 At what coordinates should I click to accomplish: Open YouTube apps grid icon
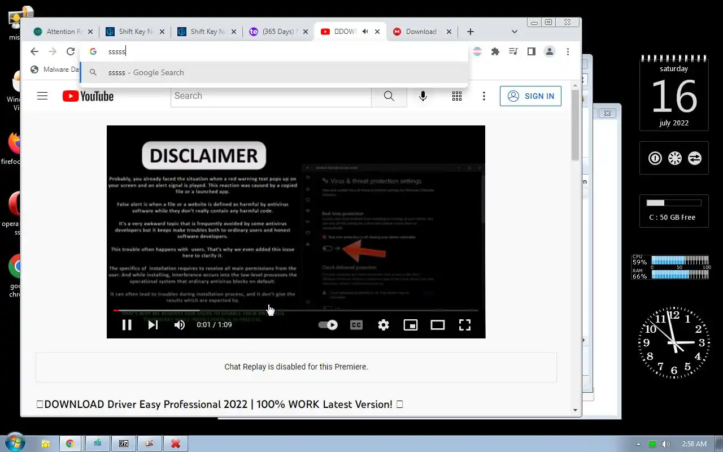[x=457, y=96]
